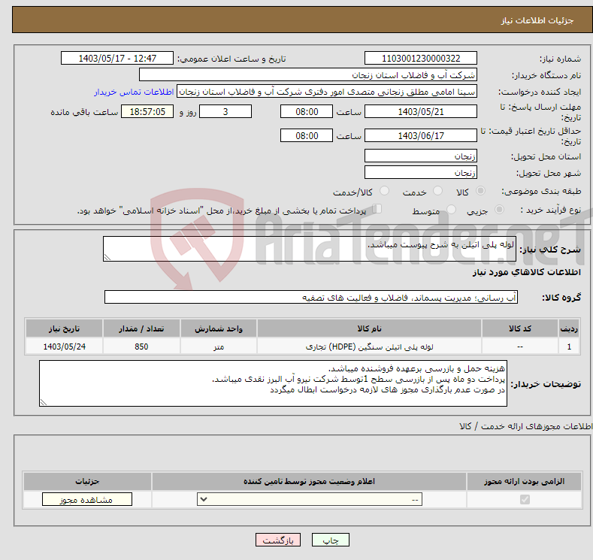
Task: Click the تاریخ نیاز column header
Action: pos(65,328)
